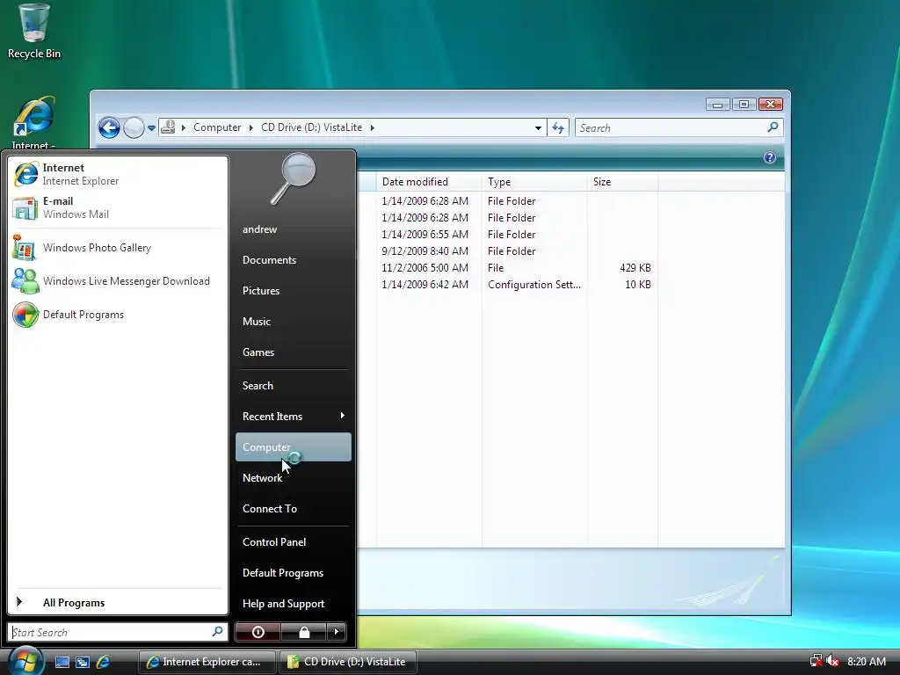Viewport: 900px width, 675px height.
Task: Lock the computer with lock button
Action: (303, 632)
